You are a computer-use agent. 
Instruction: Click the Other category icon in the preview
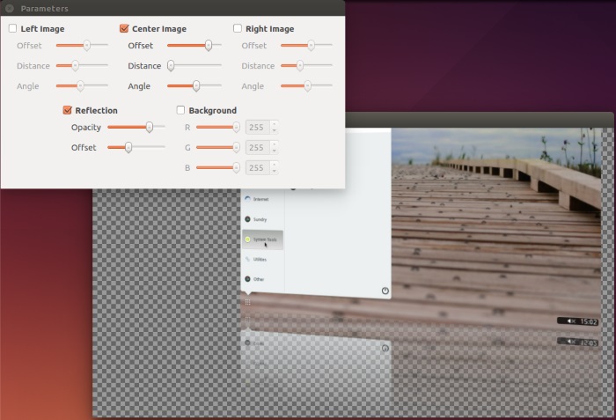[248, 279]
